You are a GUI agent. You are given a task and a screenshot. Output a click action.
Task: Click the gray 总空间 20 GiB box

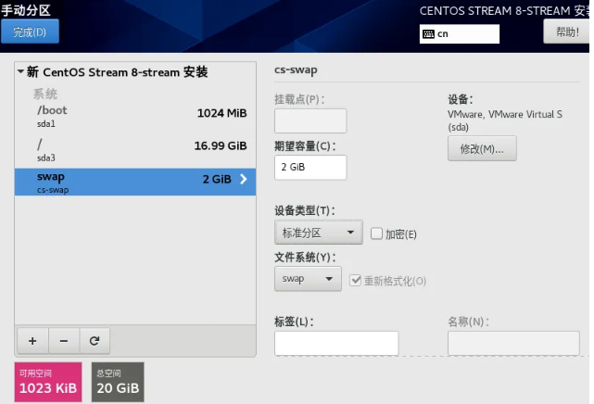119,382
